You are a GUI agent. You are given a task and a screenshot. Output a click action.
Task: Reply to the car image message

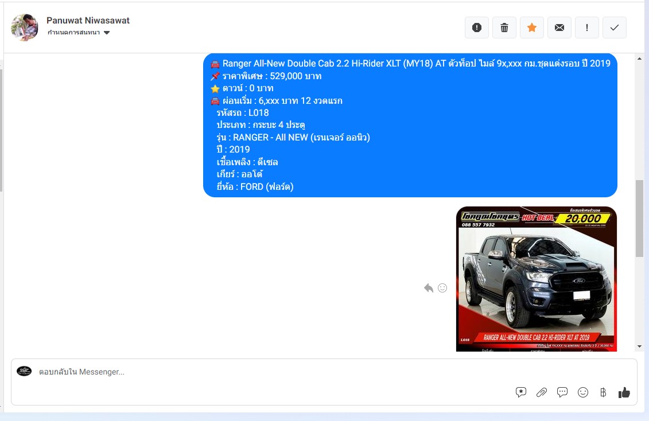pos(429,288)
